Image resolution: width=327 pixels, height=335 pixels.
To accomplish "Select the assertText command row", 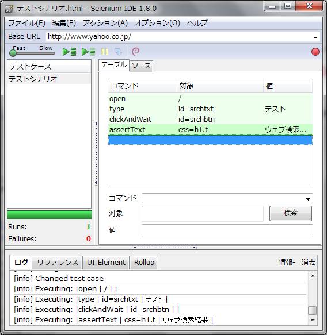I will (210, 129).
